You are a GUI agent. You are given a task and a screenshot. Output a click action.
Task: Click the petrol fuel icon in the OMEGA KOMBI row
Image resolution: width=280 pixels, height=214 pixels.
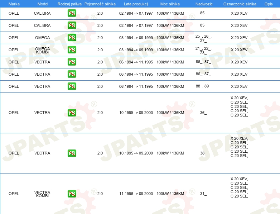pyautogui.click(x=72, y=50)
